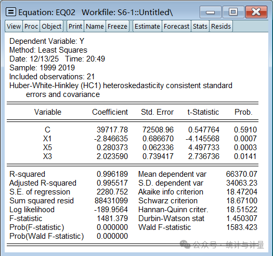
Task: Click the 'Coefficient' column header
Action: [110, 112]
